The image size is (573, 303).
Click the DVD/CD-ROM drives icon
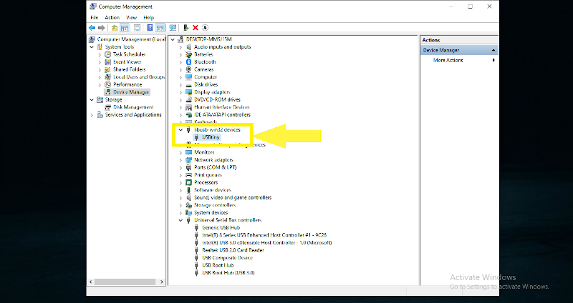pyautogui.click(x=188, y=99)
